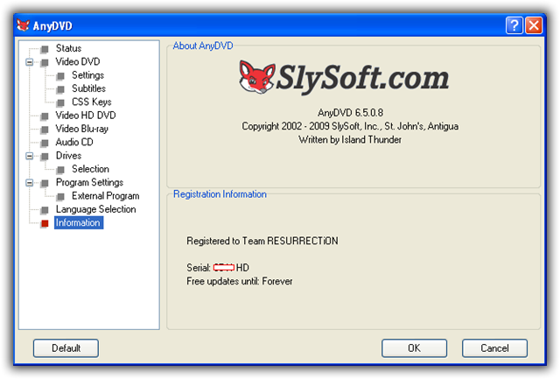This screenshot has width=560, height=379.
Task: Click the Default button
Action: tap(66, 348)
